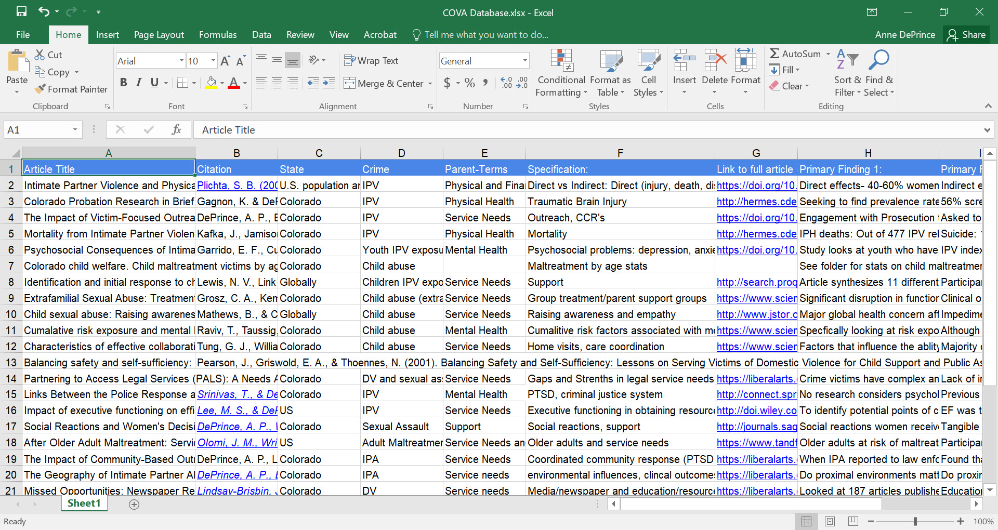Image resolution: width=998 pixels, height=530 pixels.
Task: Expand the Name Box dropdown arrow
Action: click(75, 130)
